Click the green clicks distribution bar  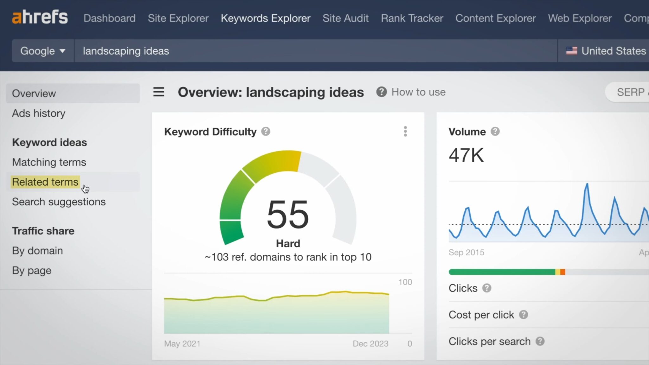(502, 272)
